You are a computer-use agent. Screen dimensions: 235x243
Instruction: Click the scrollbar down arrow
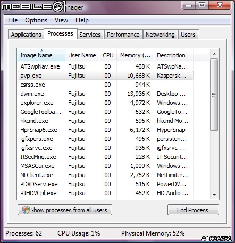[x=214, y=195]
